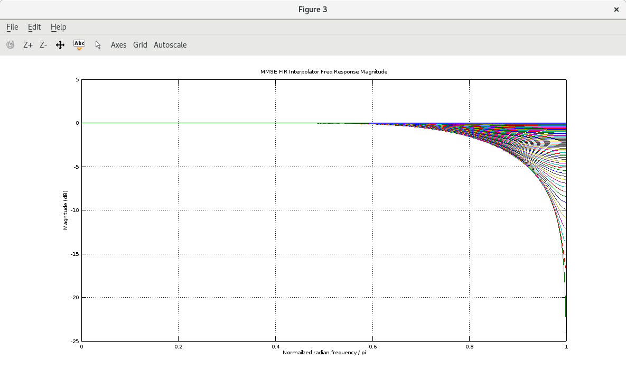The height and width of the screenshot is (377, 626).
Task: Click the y-axis tick label '-5'
Action: [x=76, y=167]
